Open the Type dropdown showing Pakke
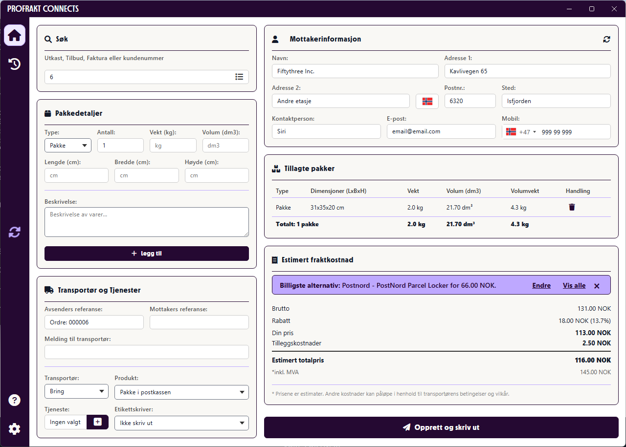The height and width of the screenshot is (447, 626). click(67, 145)
